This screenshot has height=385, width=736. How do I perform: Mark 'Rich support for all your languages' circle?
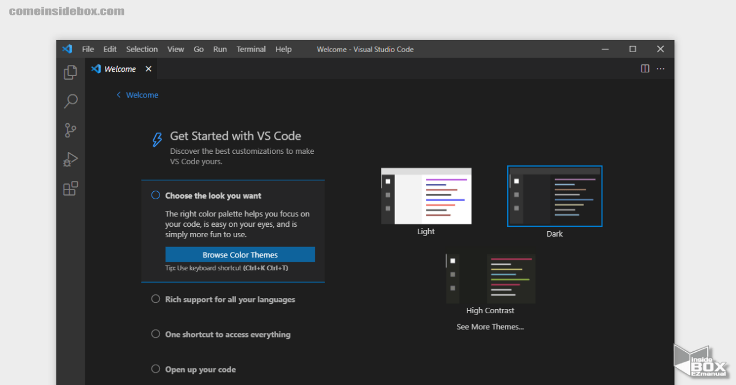coord(156,299)
